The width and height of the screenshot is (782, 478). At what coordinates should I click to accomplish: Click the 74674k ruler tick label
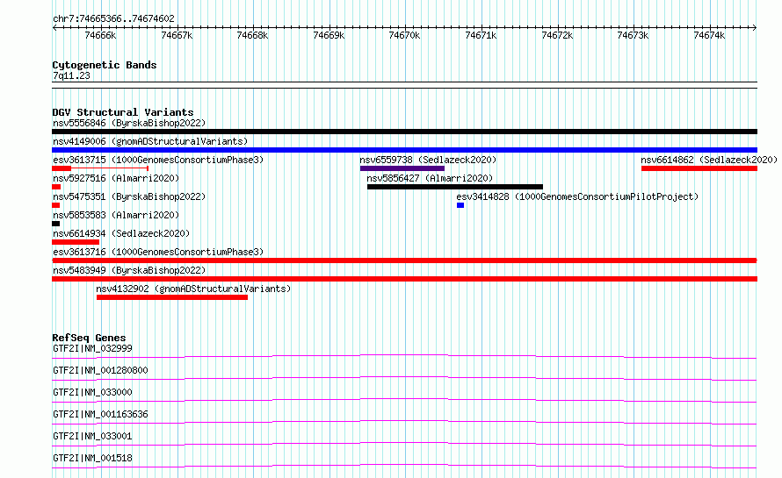(709, 35)
